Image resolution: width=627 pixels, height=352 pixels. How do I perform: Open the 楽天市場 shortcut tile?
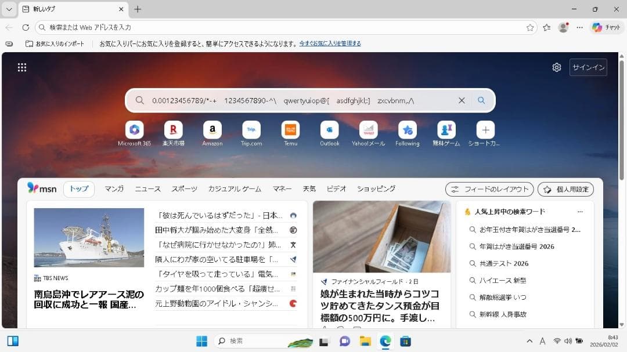[173, 130]
